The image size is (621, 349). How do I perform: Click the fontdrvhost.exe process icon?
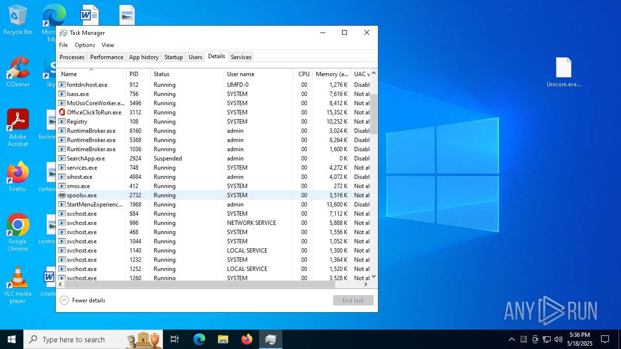click(62, 84)
